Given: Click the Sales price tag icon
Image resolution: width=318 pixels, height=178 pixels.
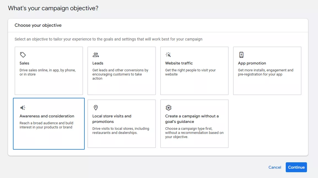Looking at the screenshot, I should tap(23, 55).
